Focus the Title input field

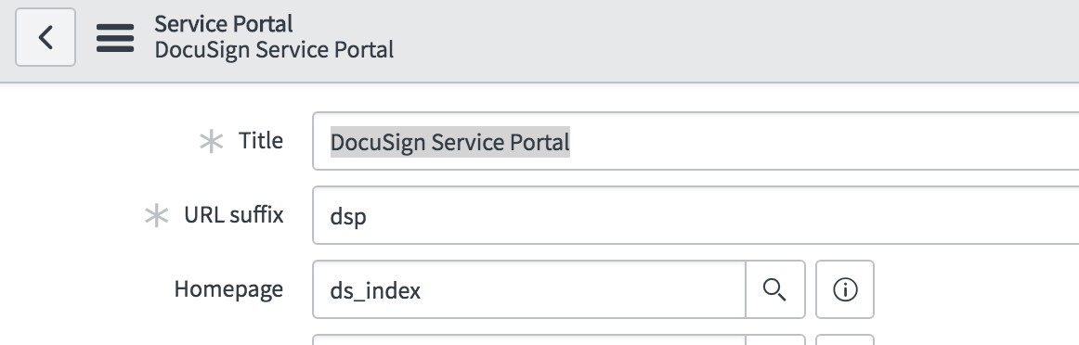[695, 141]
